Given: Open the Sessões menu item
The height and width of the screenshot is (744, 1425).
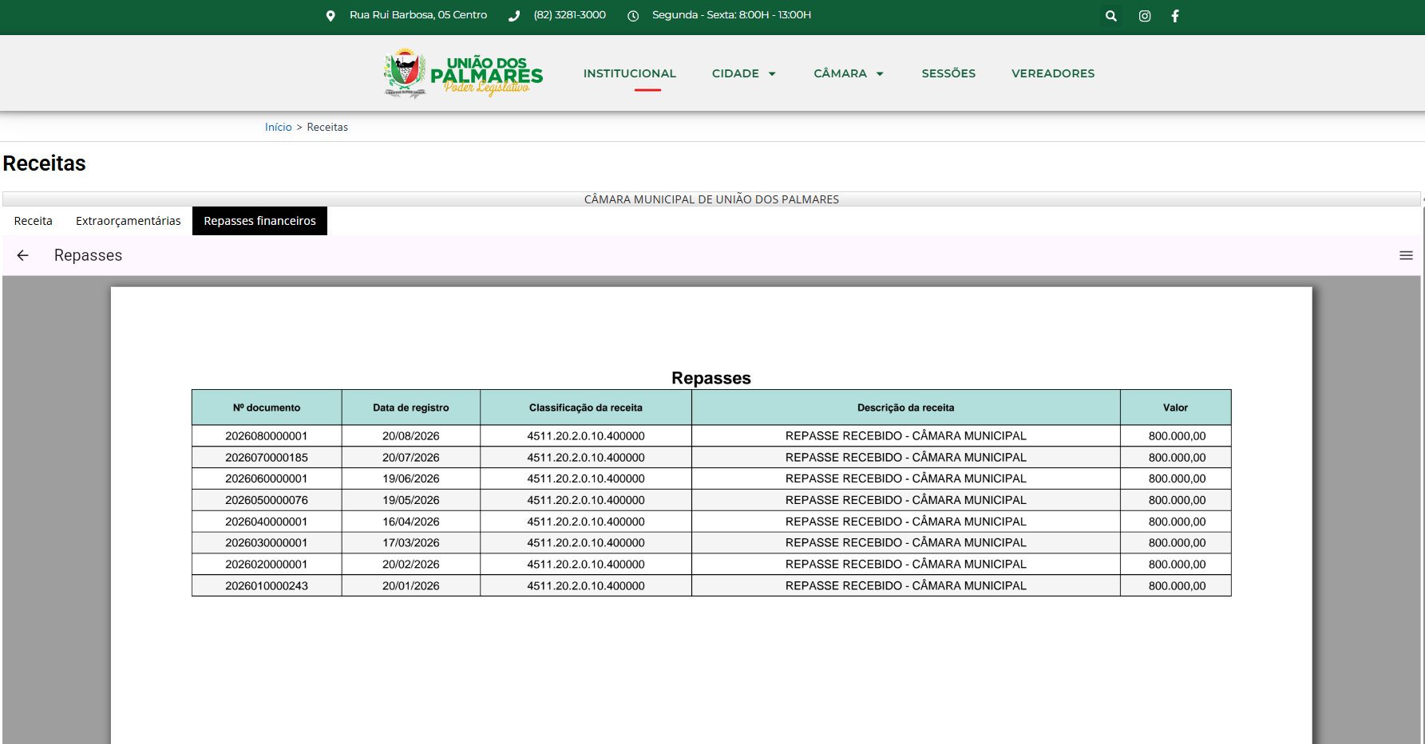Looking at the screenshot, I should pyautogui.click(x=948, y=73).
